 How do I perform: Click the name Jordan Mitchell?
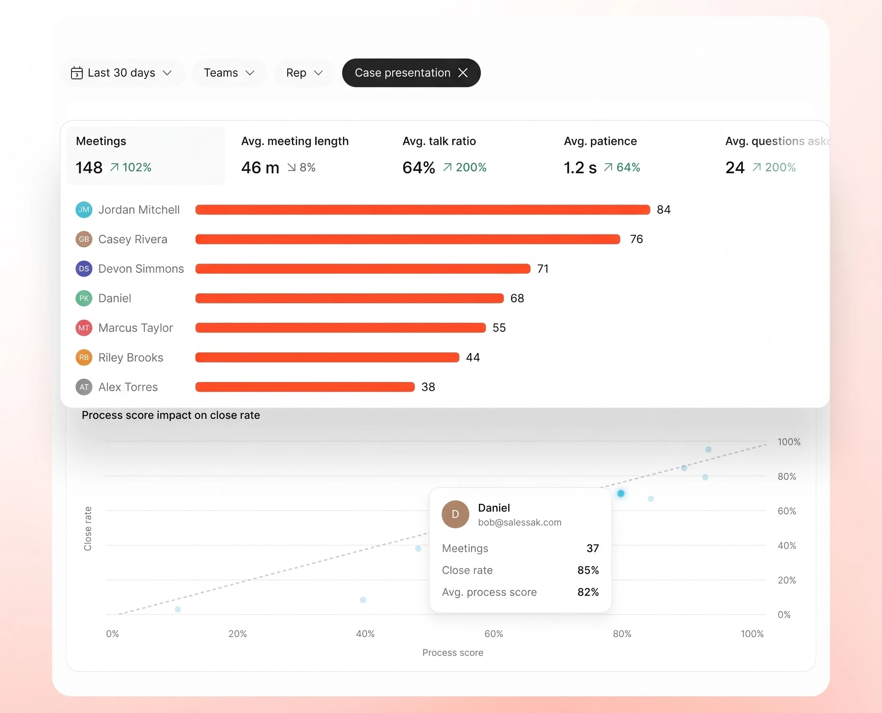[x=139, y=210]
